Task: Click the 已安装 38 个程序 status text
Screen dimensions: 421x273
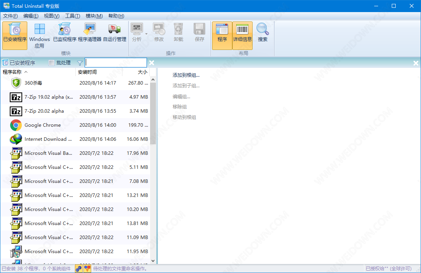Action: click(x=20, y=269)
